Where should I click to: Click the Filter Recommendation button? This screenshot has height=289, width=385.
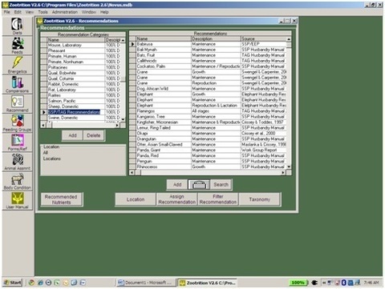218,199
